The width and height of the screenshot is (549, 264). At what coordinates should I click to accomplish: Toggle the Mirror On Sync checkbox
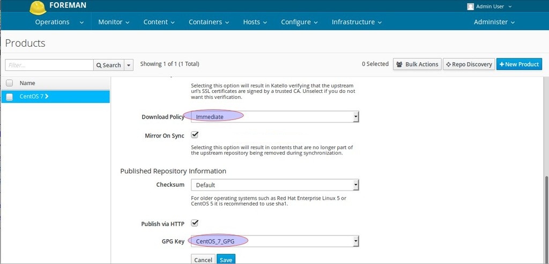195,135
